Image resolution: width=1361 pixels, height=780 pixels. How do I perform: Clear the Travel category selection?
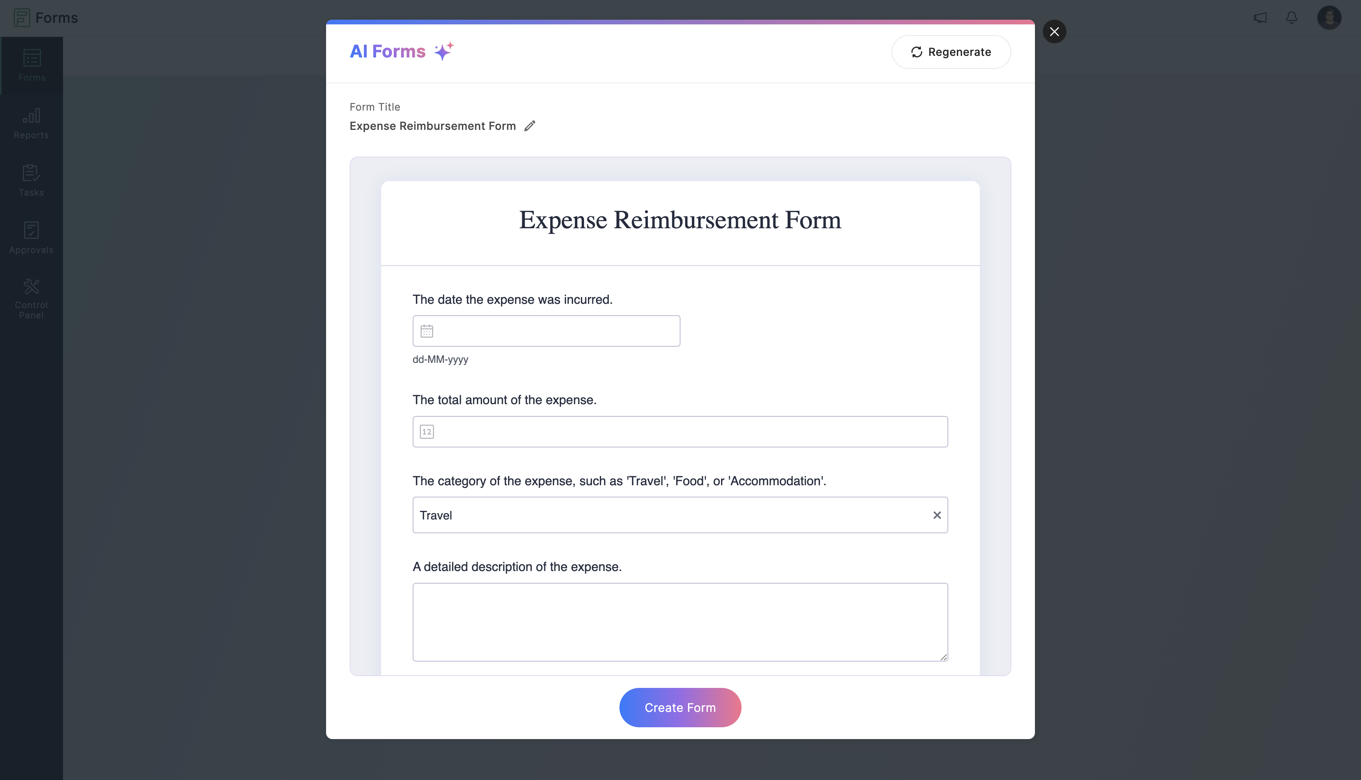pos(938,515)
